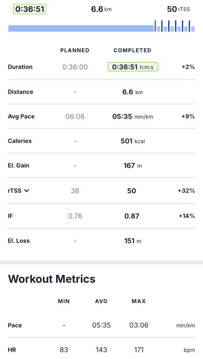Click the planned rTSS value 38
Viewport: 203px width, 359px height.
75,191
